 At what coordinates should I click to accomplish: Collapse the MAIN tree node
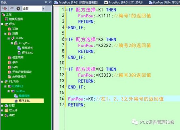pyautogui.click(x=8, y=38)
